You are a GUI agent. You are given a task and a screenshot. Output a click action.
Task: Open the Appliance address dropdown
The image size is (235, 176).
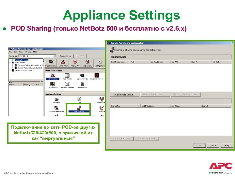[55, 56]
